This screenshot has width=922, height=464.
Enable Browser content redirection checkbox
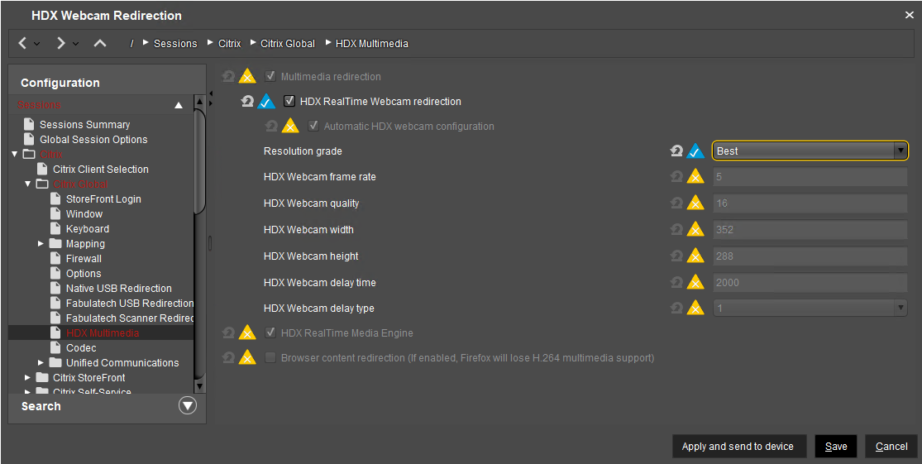click(x=270, y=357)
